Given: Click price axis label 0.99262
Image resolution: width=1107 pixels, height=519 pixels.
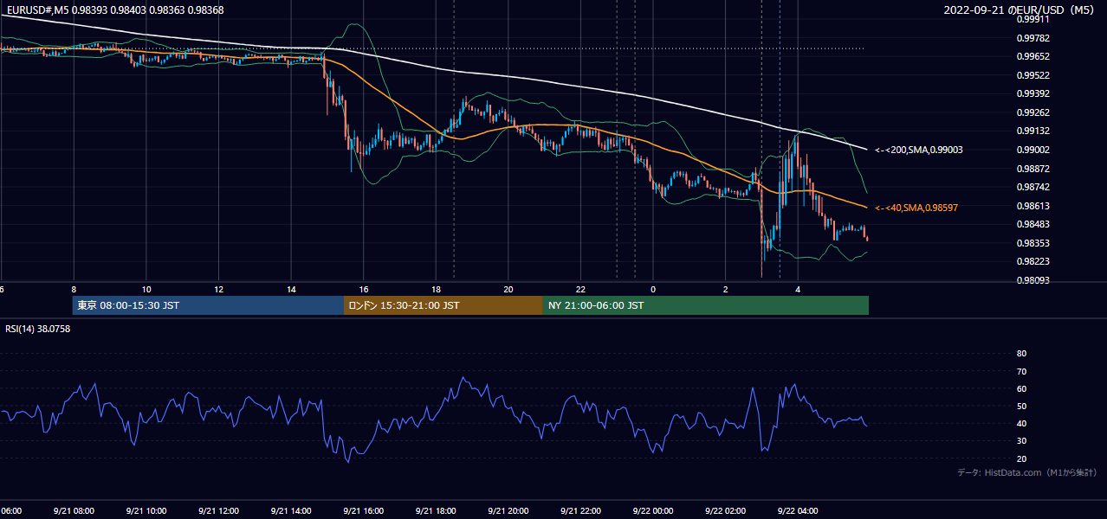Looking at the screenshot, I should 1033,112.
